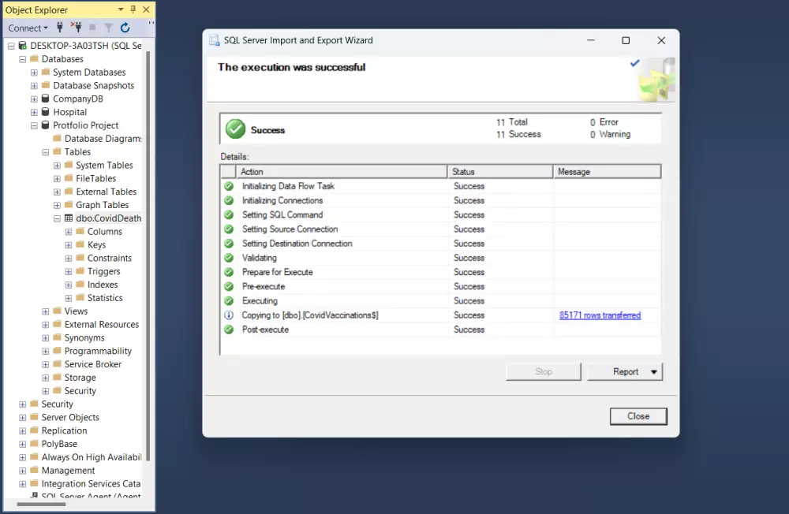Image resolution: width=789 pixels, height=514 pixels.
Task: Collapse the Tables folder
Action: pos(46,152)
